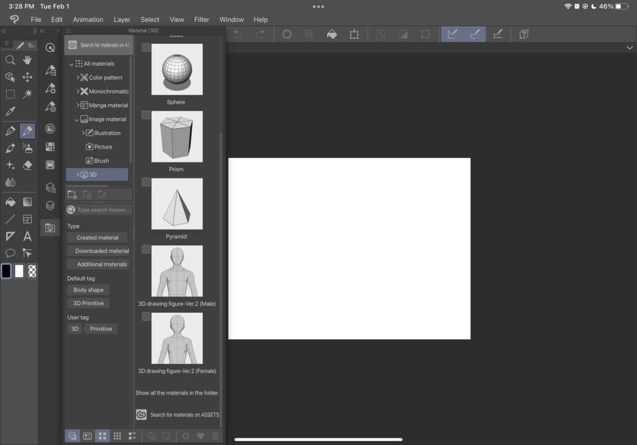Open the Window menu
The width and height of the screenshot is (637, 445).
232,19
